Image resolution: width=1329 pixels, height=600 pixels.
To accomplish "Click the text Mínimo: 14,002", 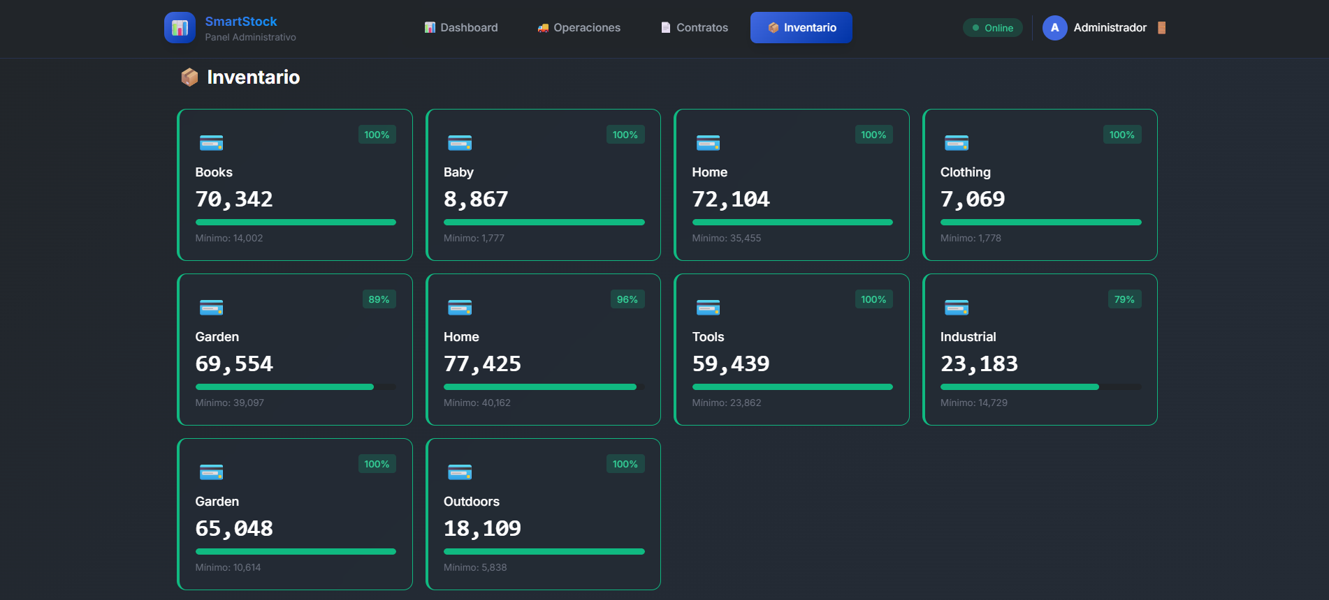I will click(x=229, y=239).
